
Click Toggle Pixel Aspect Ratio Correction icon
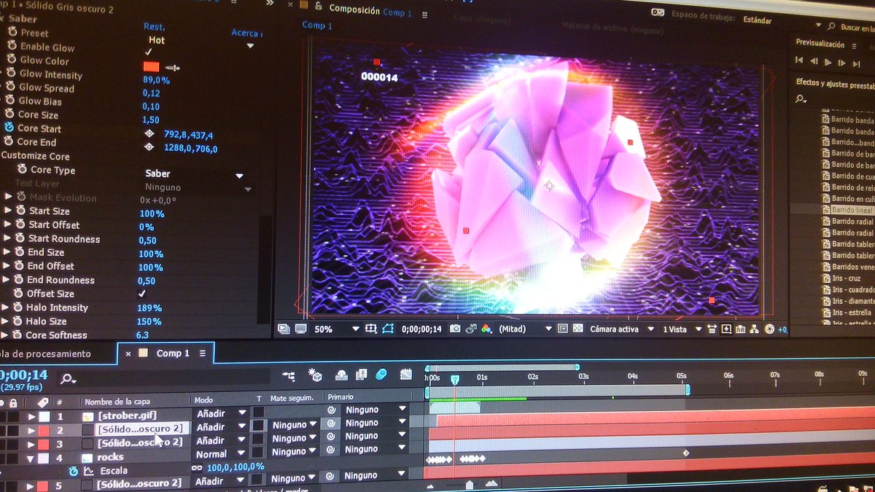712,329
